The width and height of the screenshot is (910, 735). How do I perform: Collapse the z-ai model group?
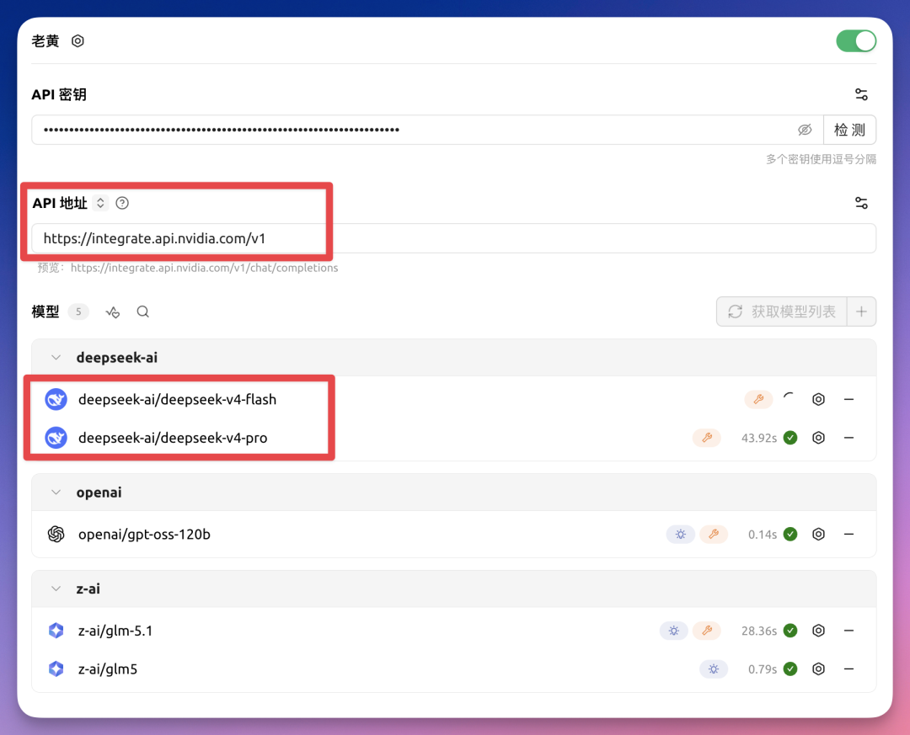pos(56,589)
